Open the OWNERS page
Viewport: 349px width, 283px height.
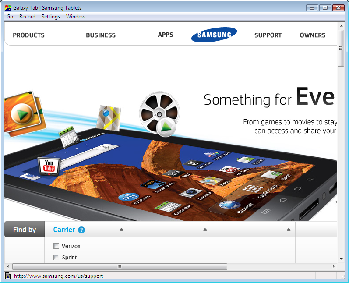tap(313, 35)
